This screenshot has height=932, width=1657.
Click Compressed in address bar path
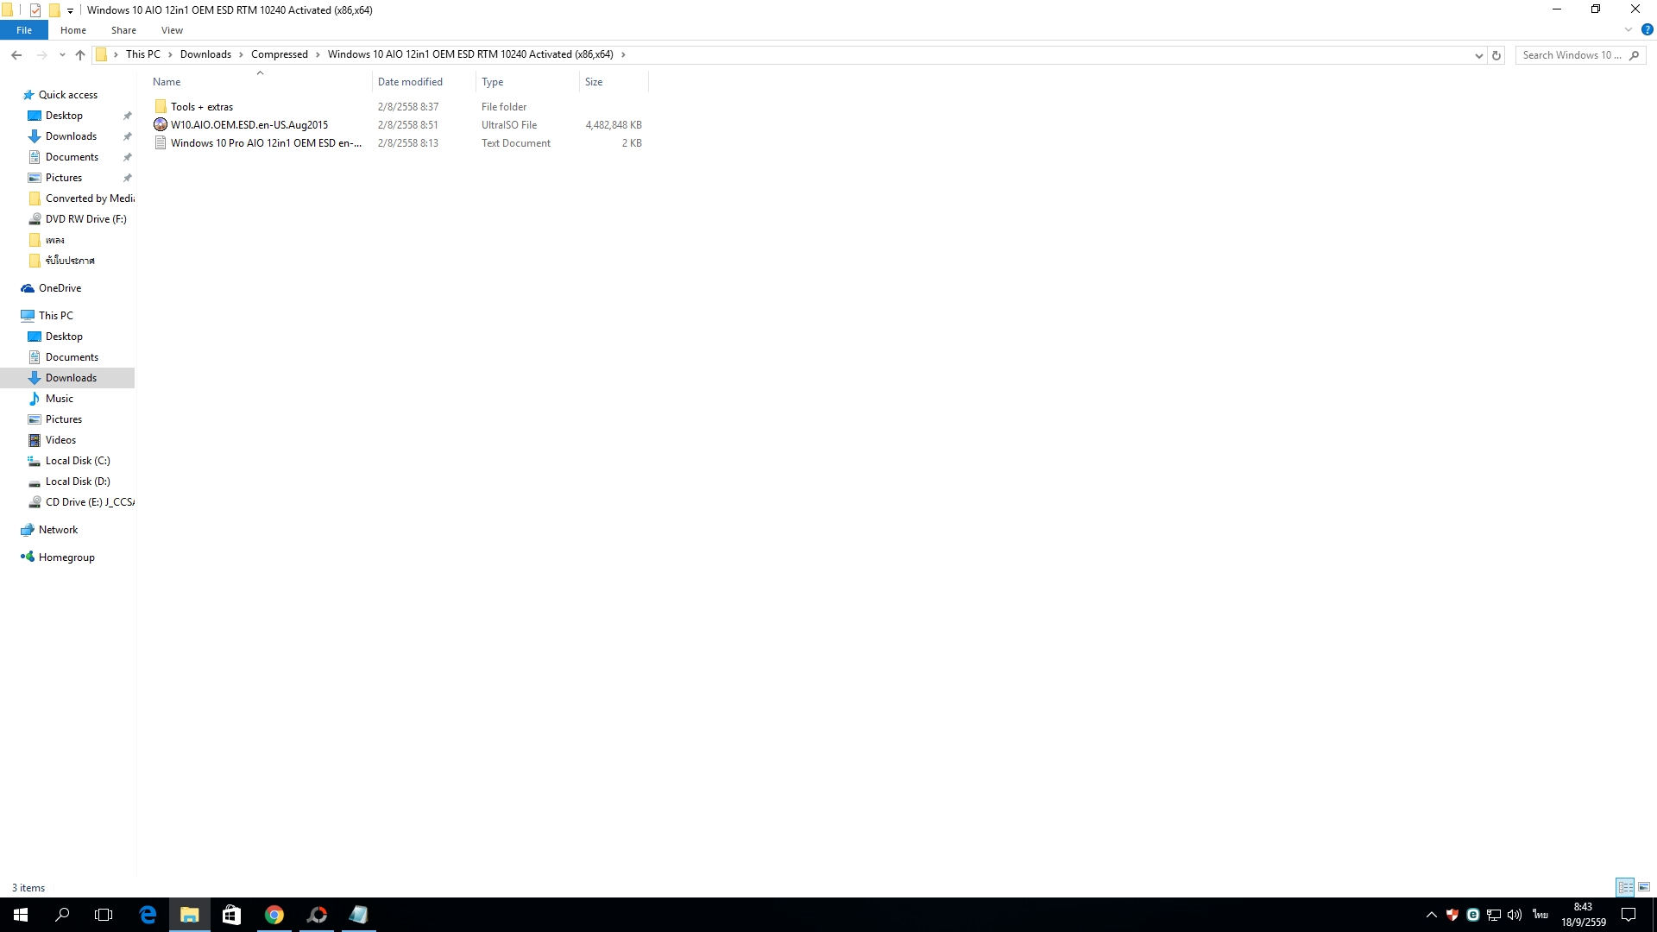click(280, 54)
